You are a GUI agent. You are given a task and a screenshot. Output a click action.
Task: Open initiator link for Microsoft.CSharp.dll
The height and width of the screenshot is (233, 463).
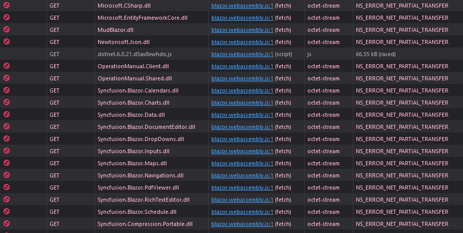[242, 6]
